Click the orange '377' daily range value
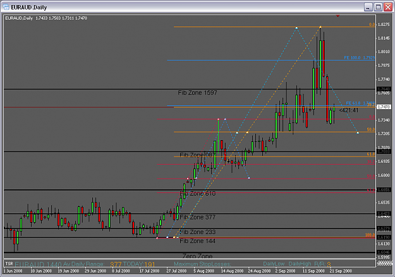Screen dimensions: 395x277 click(116, 264)
